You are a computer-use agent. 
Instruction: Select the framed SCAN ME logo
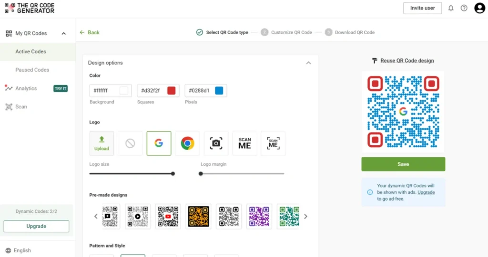click(x=273, y=143)
